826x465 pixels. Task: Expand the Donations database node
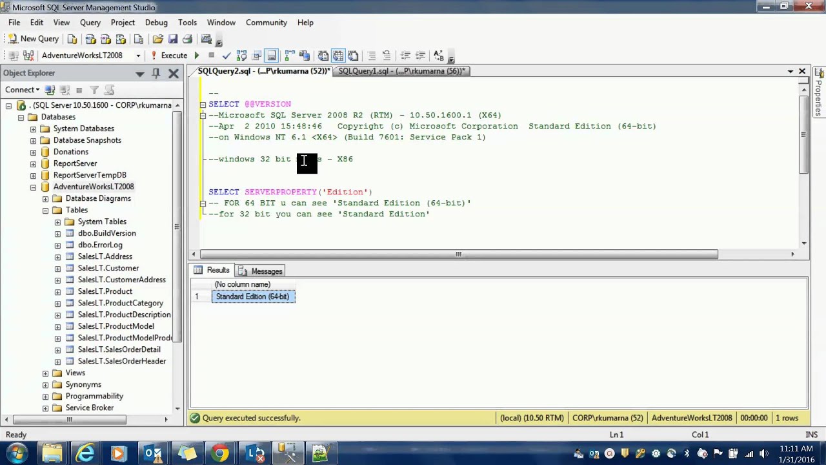[33, 152]
